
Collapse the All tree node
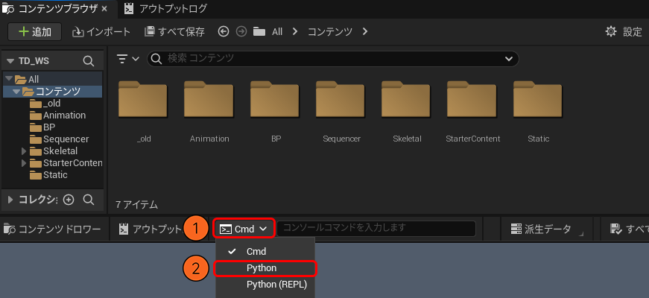click(x=9, y=78)
